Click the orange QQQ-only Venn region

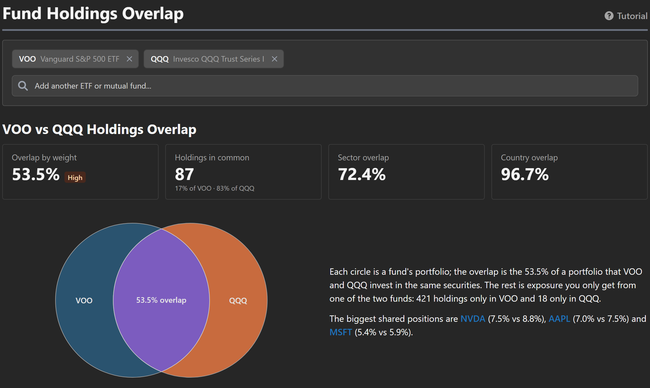[238, 300]
